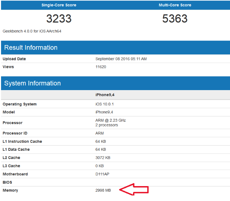Click the Memory row label
This screenshot has width=230, height=201.
(x=10, y=190)
